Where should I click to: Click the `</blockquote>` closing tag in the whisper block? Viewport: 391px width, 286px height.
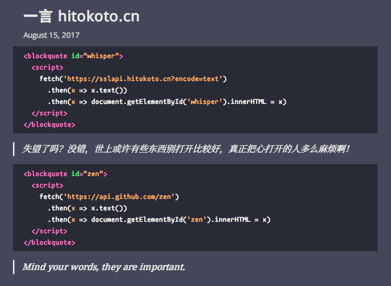49,124
